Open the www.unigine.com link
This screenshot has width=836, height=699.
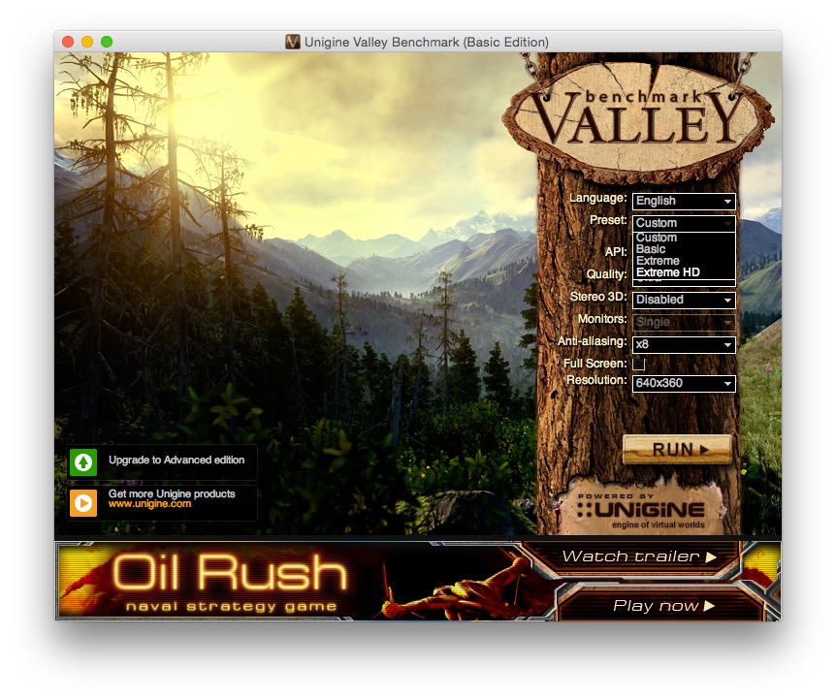tap(149, 504)
